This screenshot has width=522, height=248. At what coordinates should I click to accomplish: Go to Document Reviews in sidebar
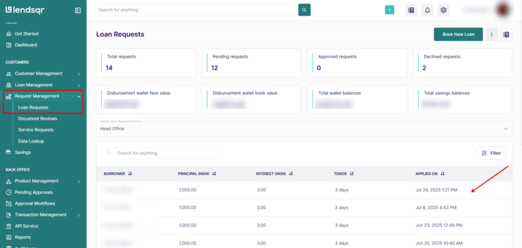tap(38, 119)
